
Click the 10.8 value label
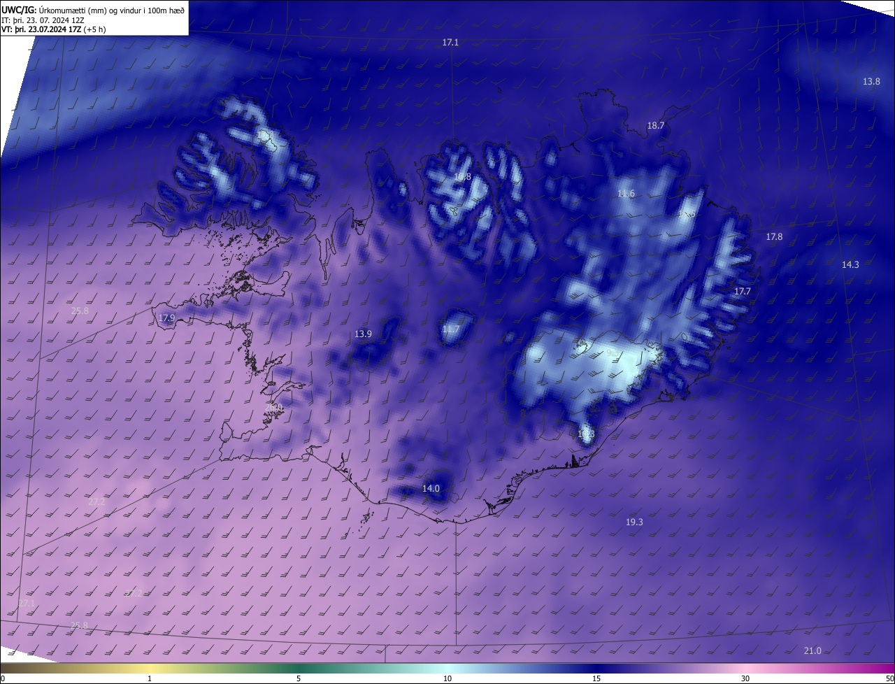[x=462, y=177]
